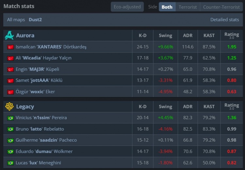Click the Aurora team name link
This screenshot has width=245, height=170.
coord(25,35)
